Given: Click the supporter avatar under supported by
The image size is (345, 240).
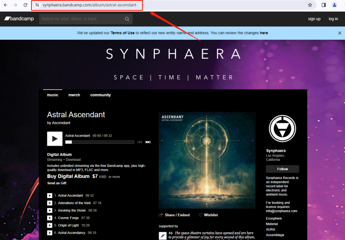Looking at the screenshot, I should [x=163, y=236].
